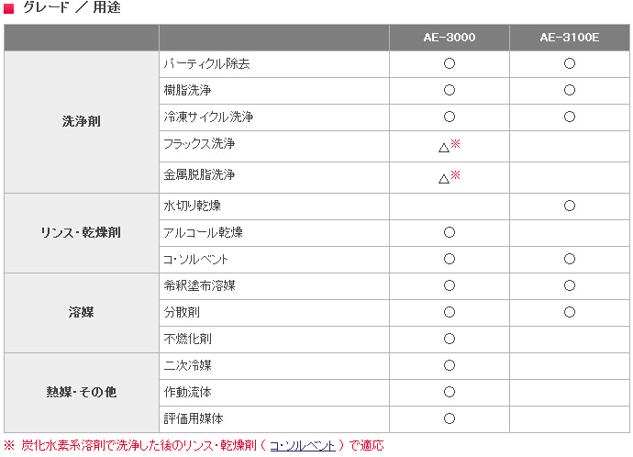
Task: Select the 熱媒·その他 category cell
Action: click(82, 392)
